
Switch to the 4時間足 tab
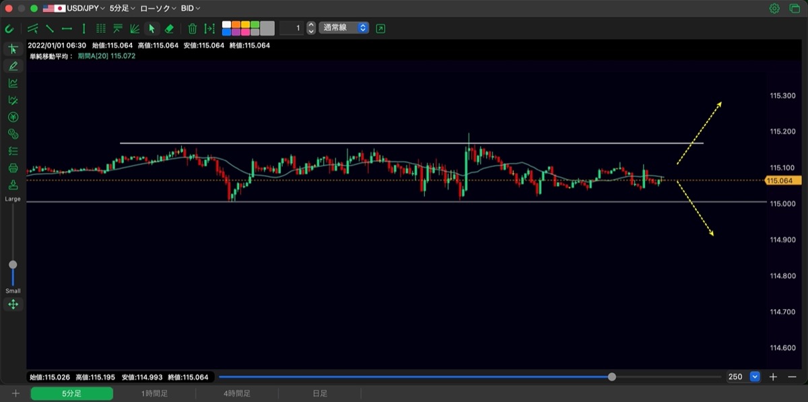tap(237, 393)
